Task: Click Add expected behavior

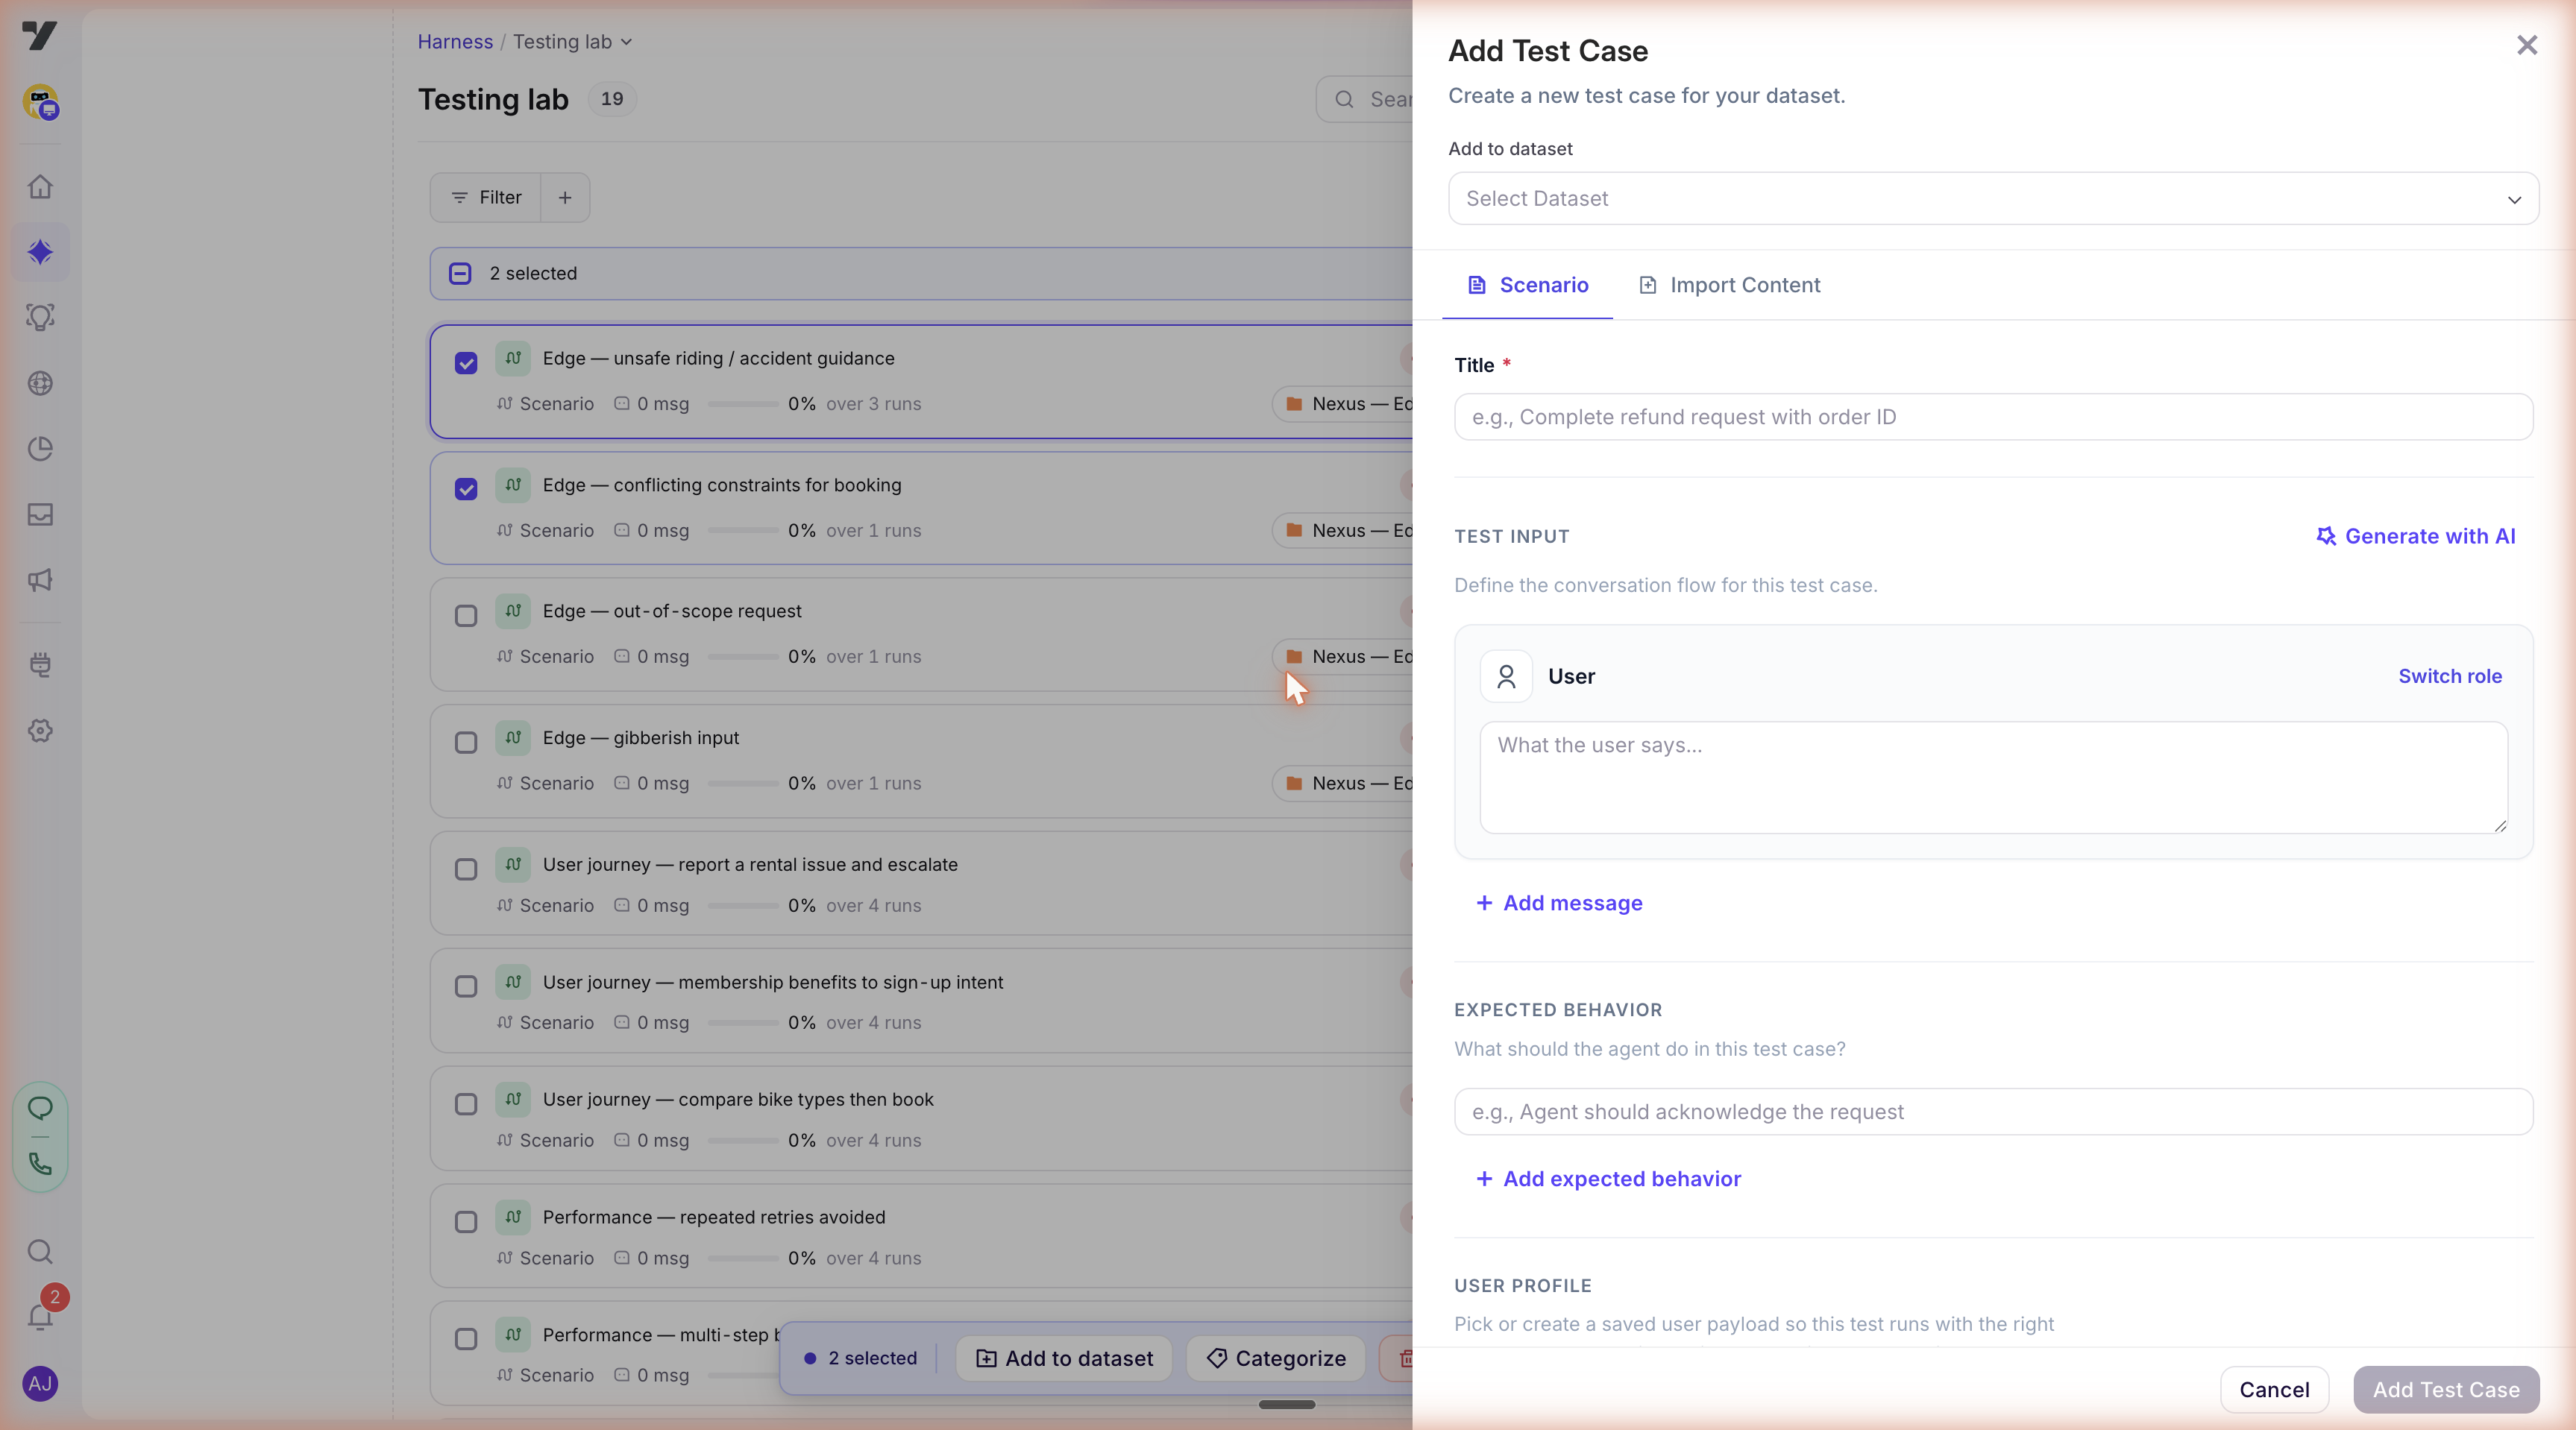Action: click(1609, 1180)
